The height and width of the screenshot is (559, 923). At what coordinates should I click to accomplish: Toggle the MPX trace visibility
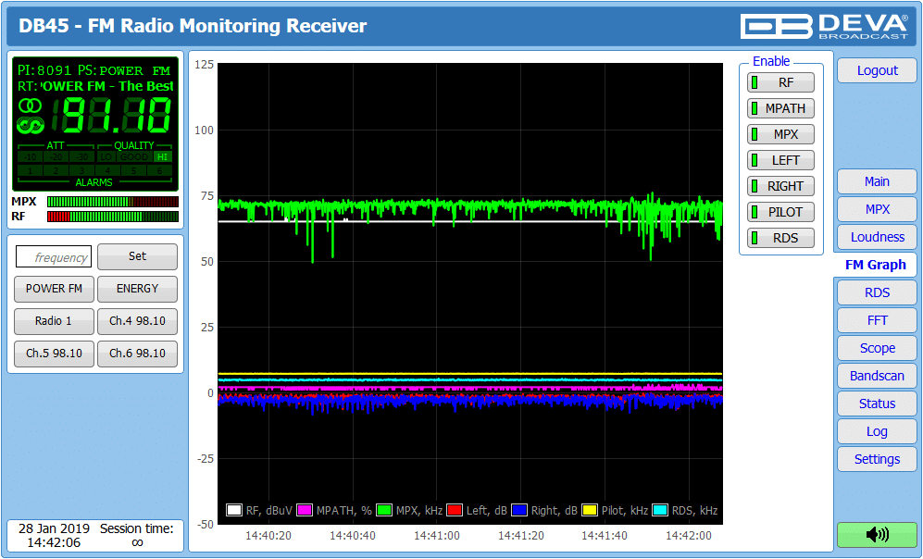point(780,134)
